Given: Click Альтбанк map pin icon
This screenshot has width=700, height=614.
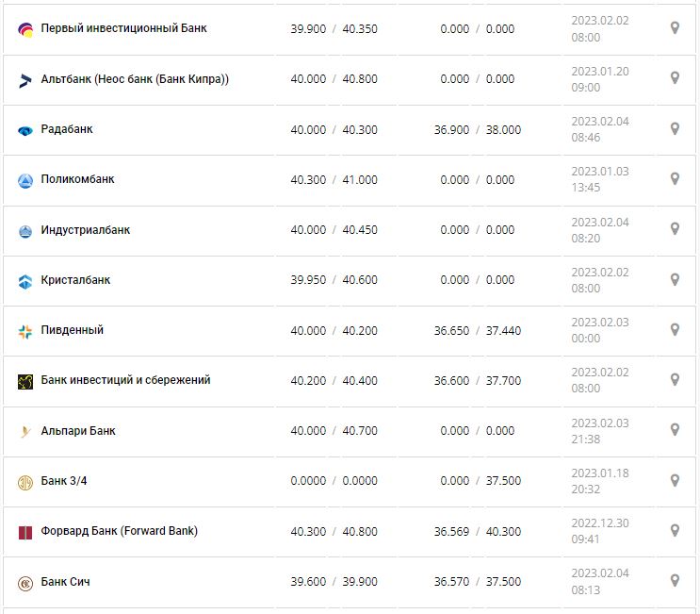Looking at the screenshot, I should (675, 78).
